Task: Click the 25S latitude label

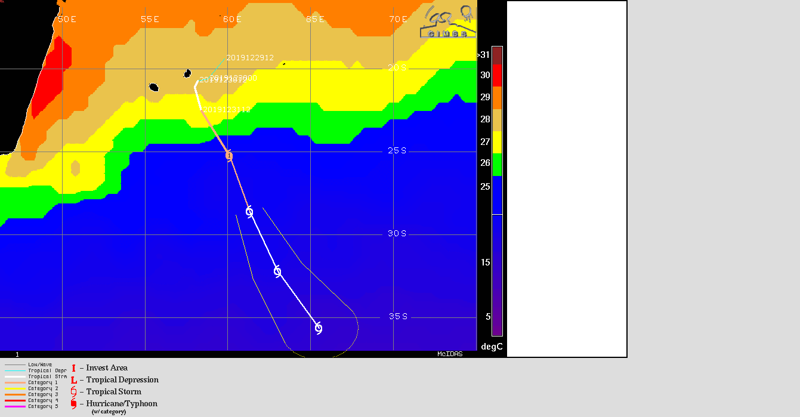Action: (397, 151)
